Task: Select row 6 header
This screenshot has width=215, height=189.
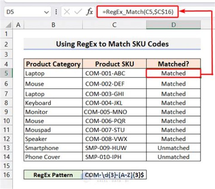Action: point(6,84)
